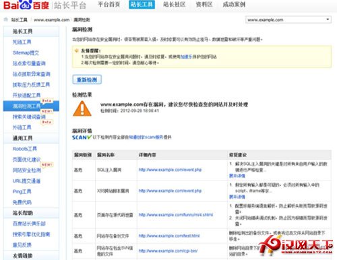Open Robots工具 in the sidebar

tap(25, 149)
